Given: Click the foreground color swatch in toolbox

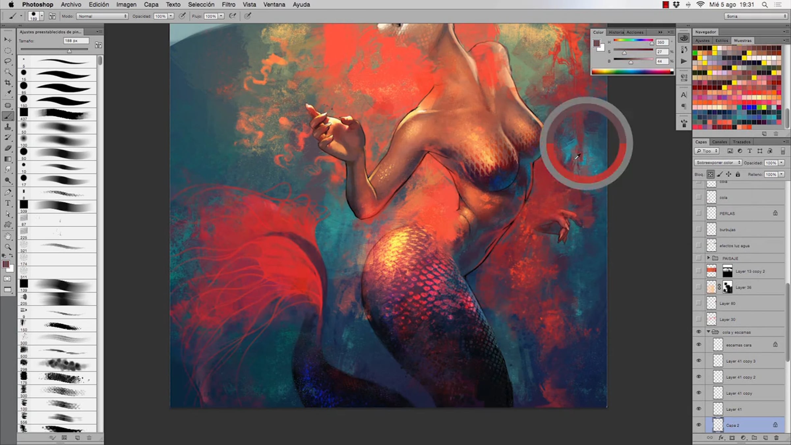Looking at the screenshot, I should [5, 264].
